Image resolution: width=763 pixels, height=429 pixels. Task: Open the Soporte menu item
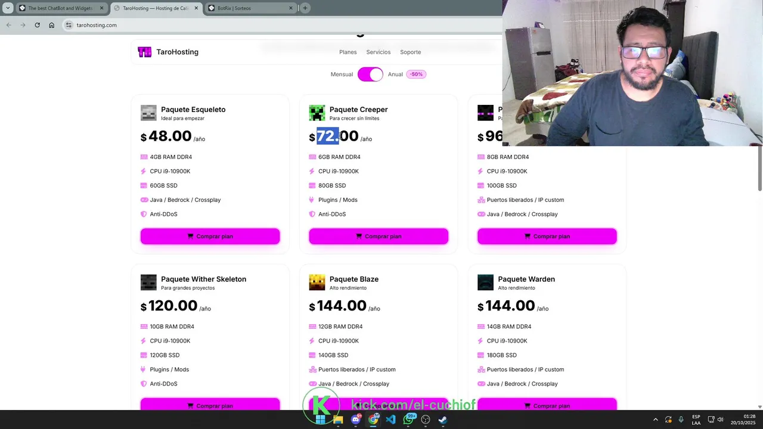pyautogui.click(x=411, y=52)
